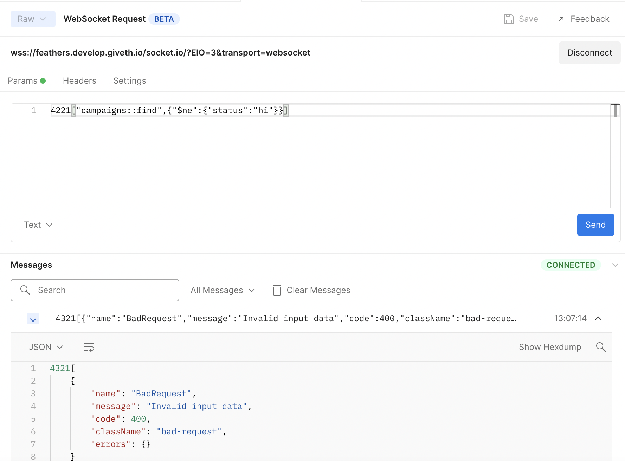Click the trash icon for Clear Messages
The height and width of the screenshot is (461, 625).
click(277, 290)
